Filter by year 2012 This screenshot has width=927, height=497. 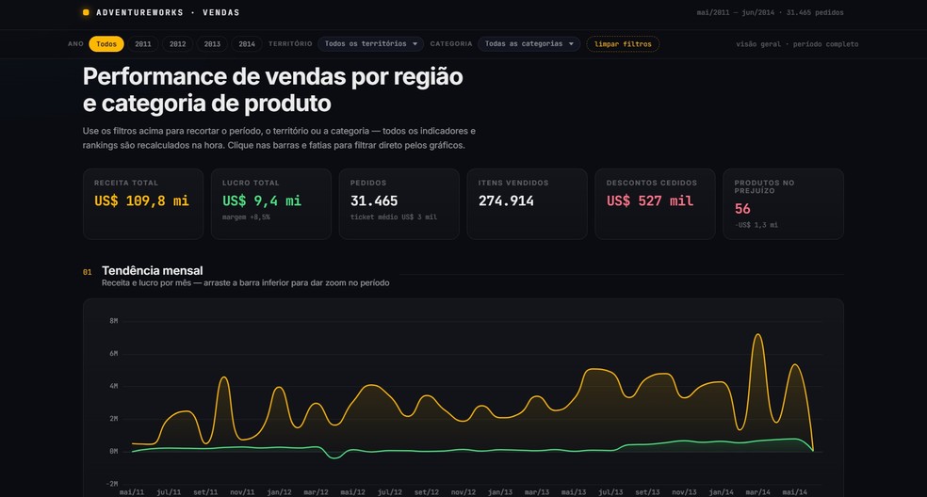coord(177,44)
